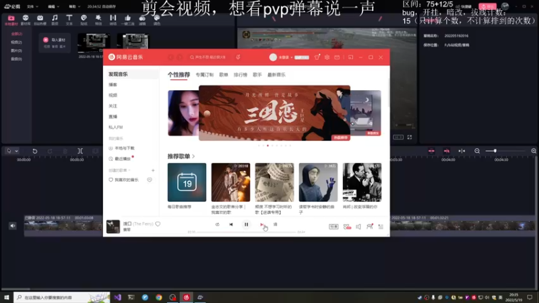Open the playlist queue icon in player bar

381,227
